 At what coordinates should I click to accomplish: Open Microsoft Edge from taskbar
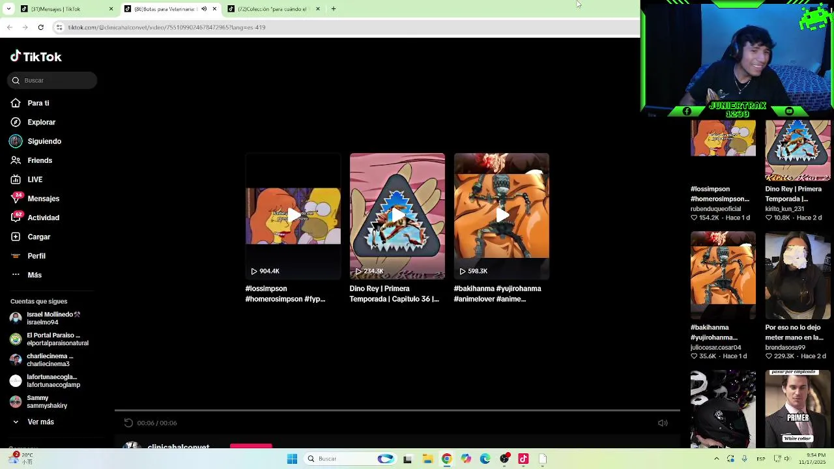coord(485,459)
